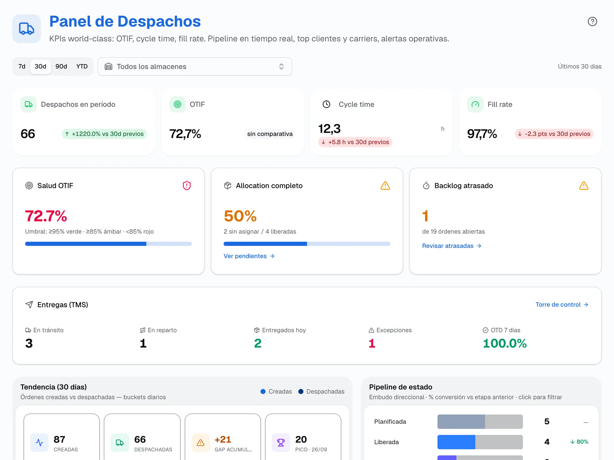
Task: Click the Allocation completo progress bar
Action: click(x=307, y=244)
